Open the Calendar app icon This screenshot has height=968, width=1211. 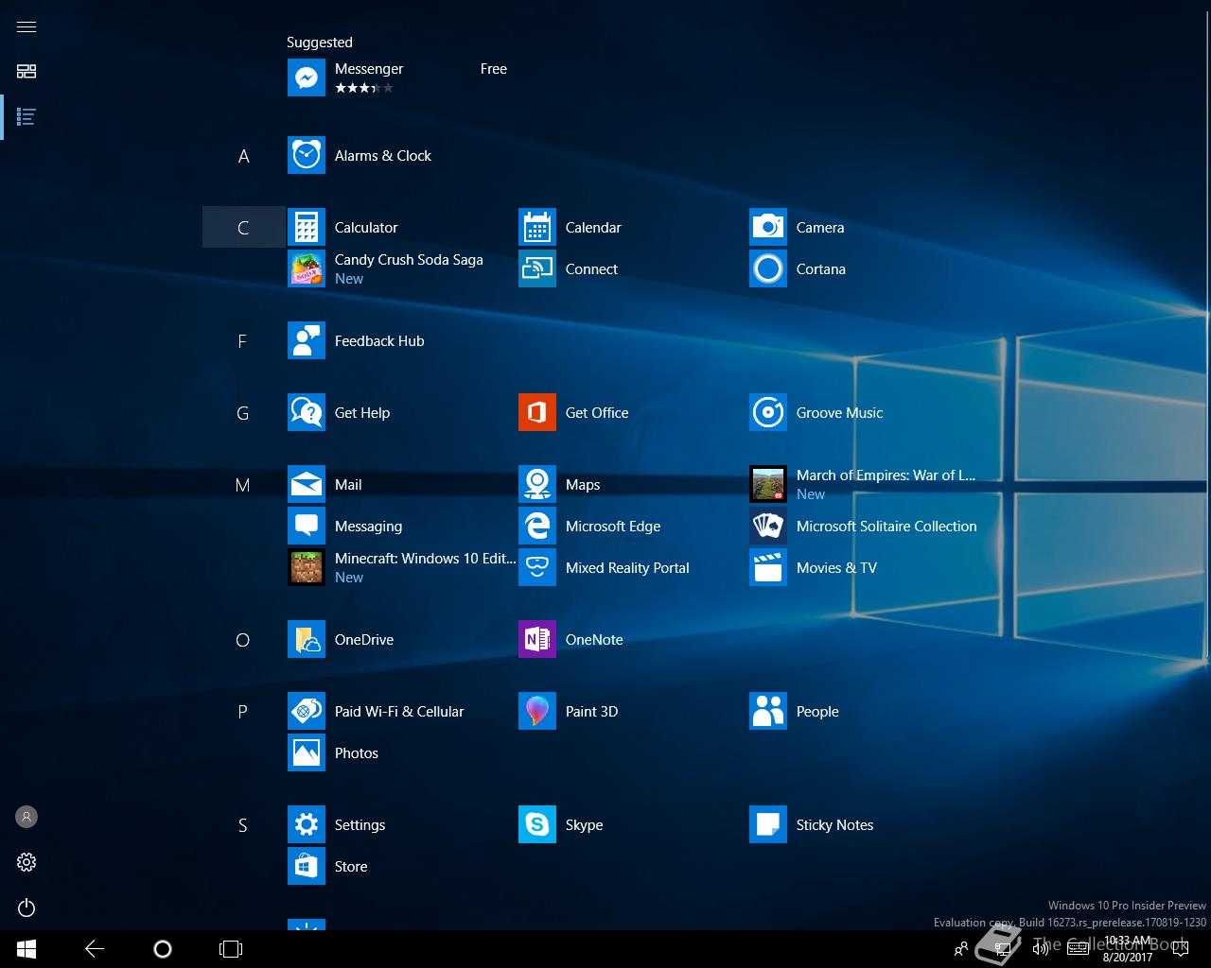tap(537, 227)
